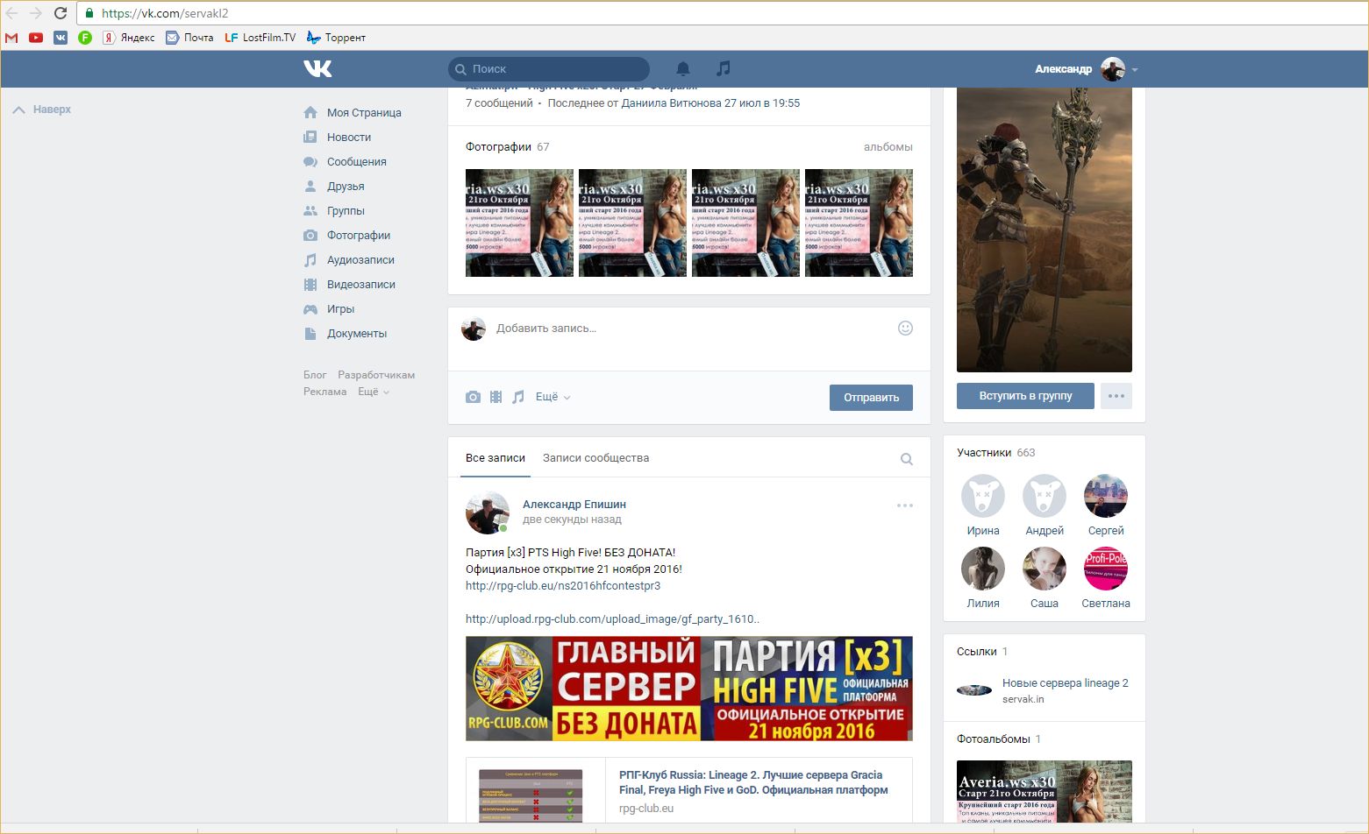The width and height of the screenshot is (1369, 834).
Task: Expand Ещё attachment options in post box
Action: (x=553, y=397)
